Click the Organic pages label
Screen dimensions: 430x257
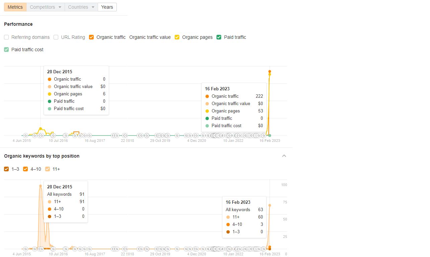tap(197, 37)
